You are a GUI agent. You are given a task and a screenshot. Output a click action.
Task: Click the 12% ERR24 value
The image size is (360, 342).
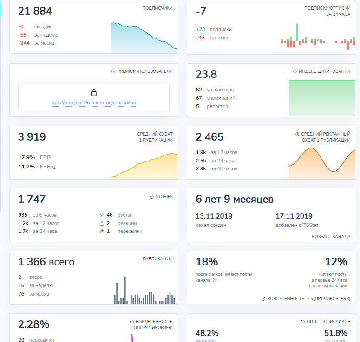point(336,262)
